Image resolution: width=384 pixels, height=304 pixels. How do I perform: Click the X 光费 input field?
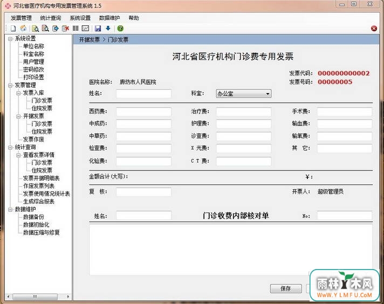(x=244, y=149)
